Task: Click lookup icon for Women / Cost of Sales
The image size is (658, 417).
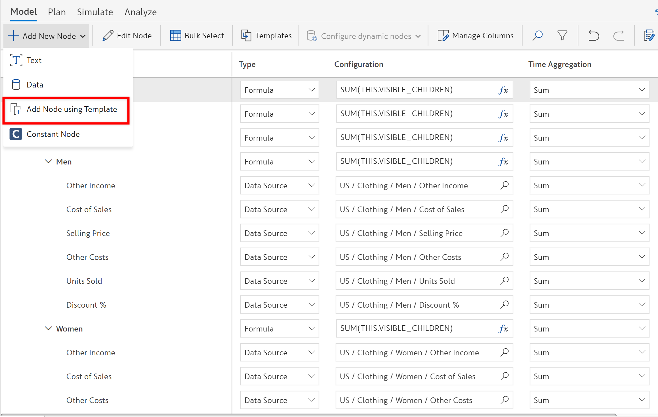Action: point(504,376)
